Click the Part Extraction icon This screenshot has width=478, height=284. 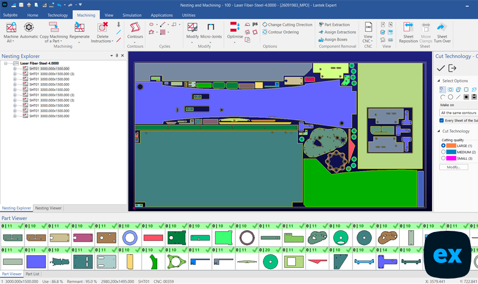pos(321,25)
